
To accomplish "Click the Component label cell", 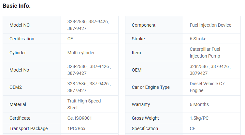I will pos(144,25).
